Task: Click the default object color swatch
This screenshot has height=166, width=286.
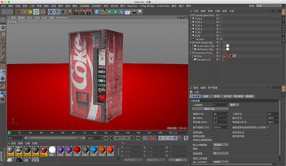Action: tap(217, 148)
